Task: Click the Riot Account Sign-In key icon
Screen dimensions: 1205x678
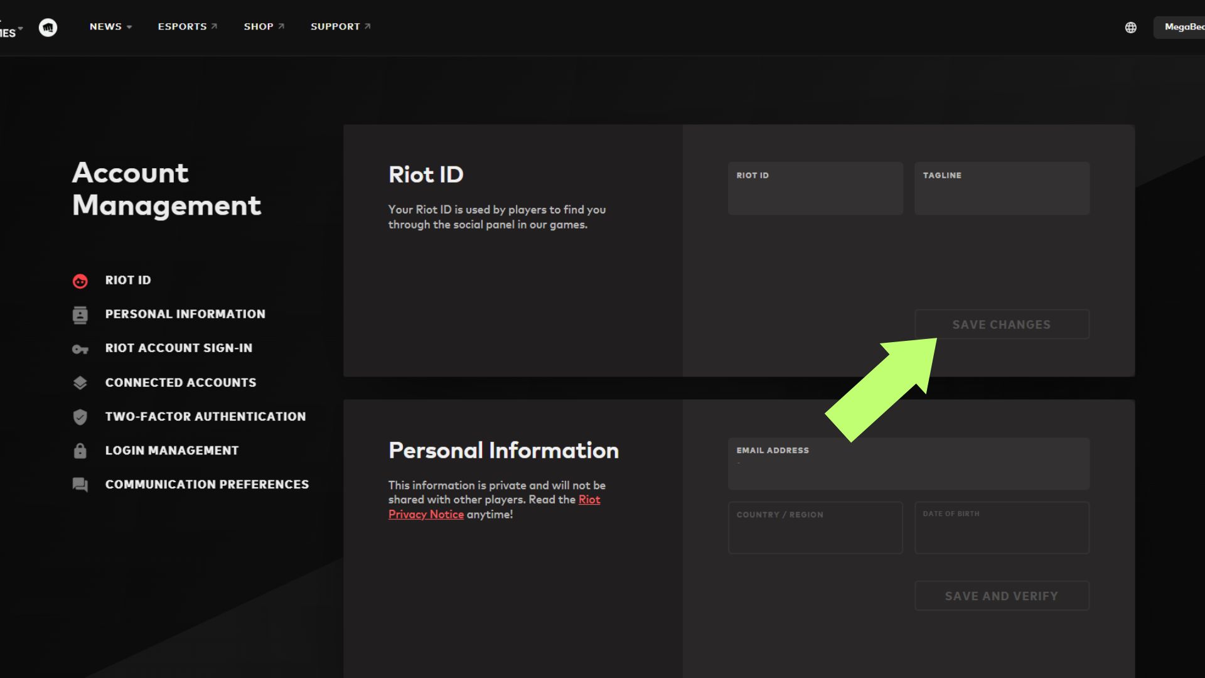Action: click(x=80, y=348)
